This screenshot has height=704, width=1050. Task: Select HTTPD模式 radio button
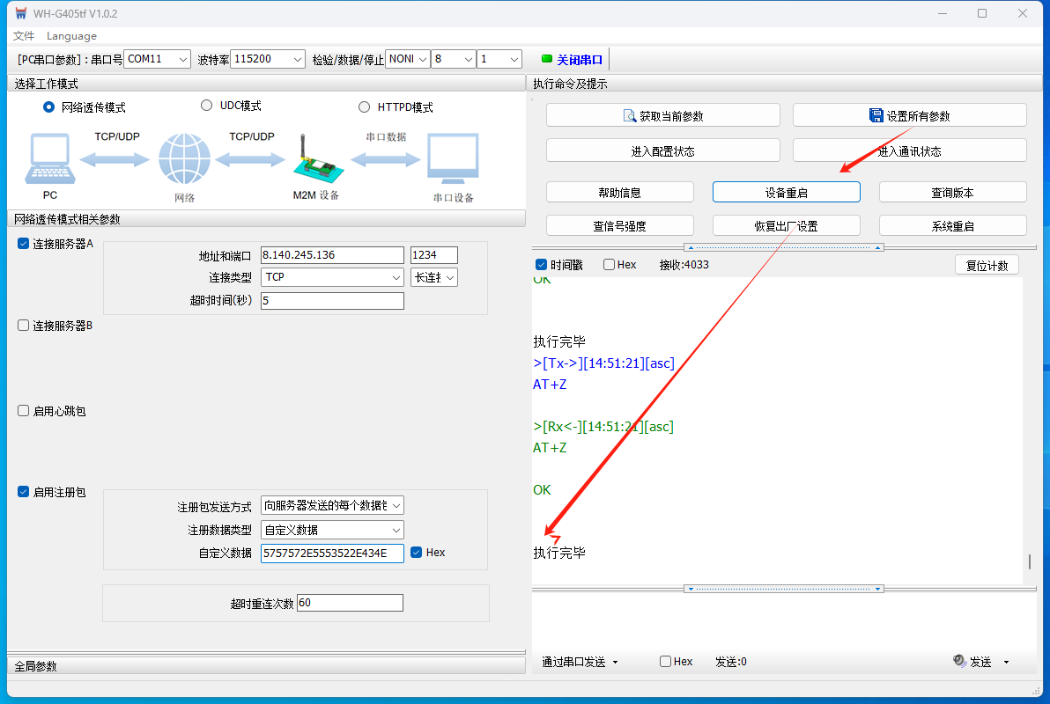coord(365,107)
